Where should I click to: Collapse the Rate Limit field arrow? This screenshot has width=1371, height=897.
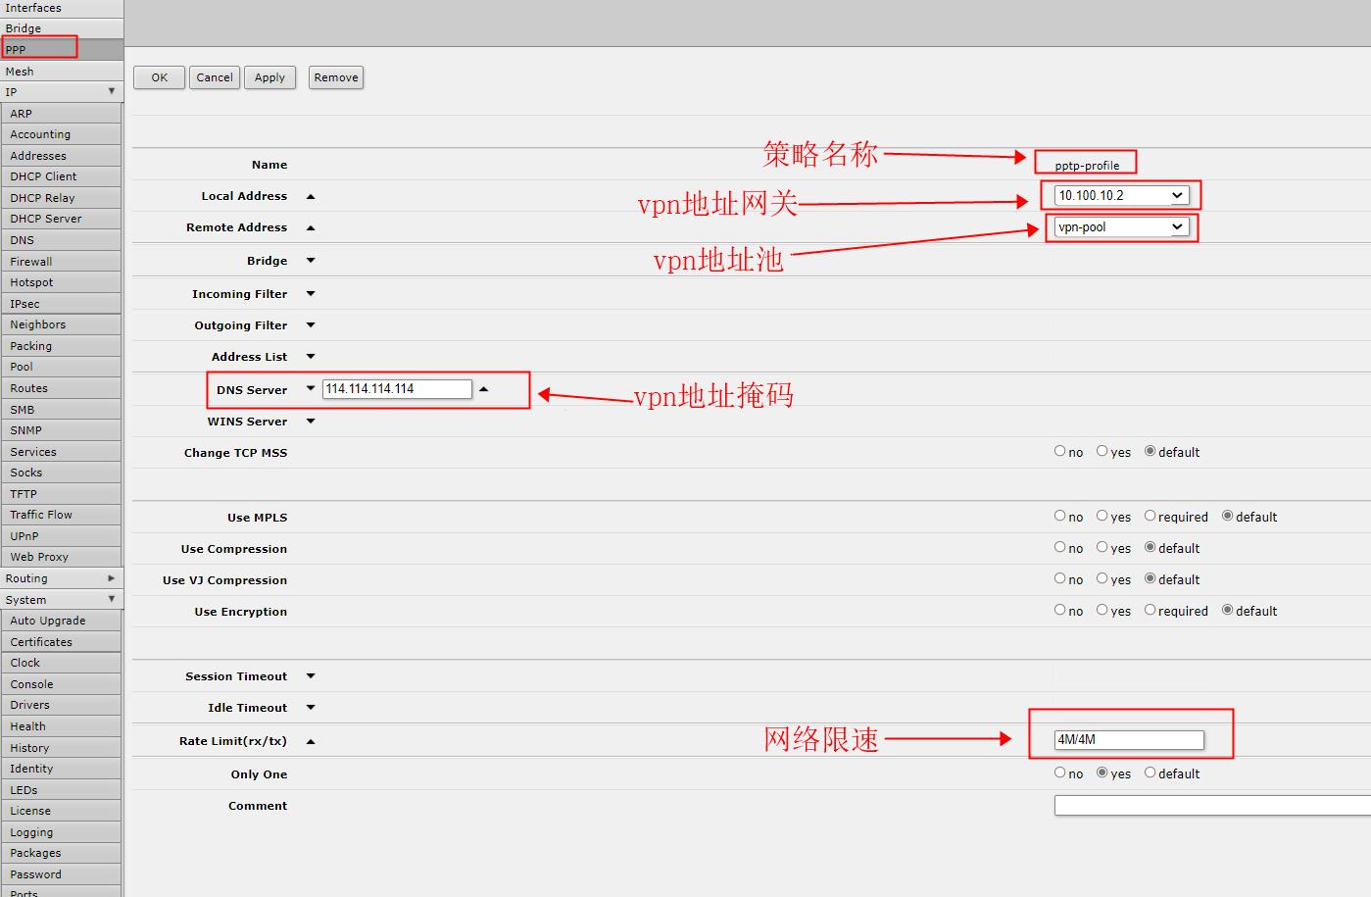(x=311, y=742)
